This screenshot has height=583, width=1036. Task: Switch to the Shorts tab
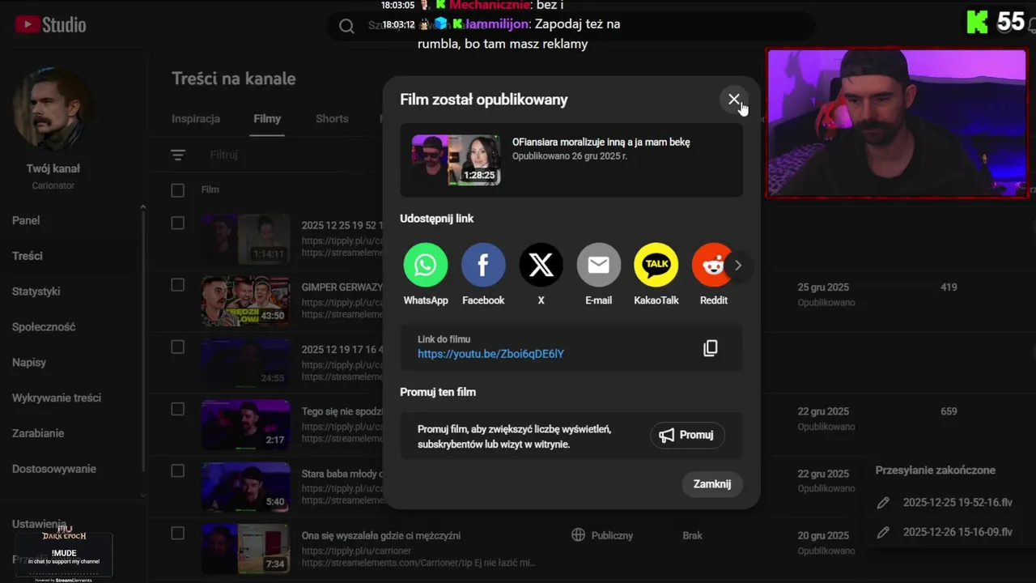tap(332, 118)
